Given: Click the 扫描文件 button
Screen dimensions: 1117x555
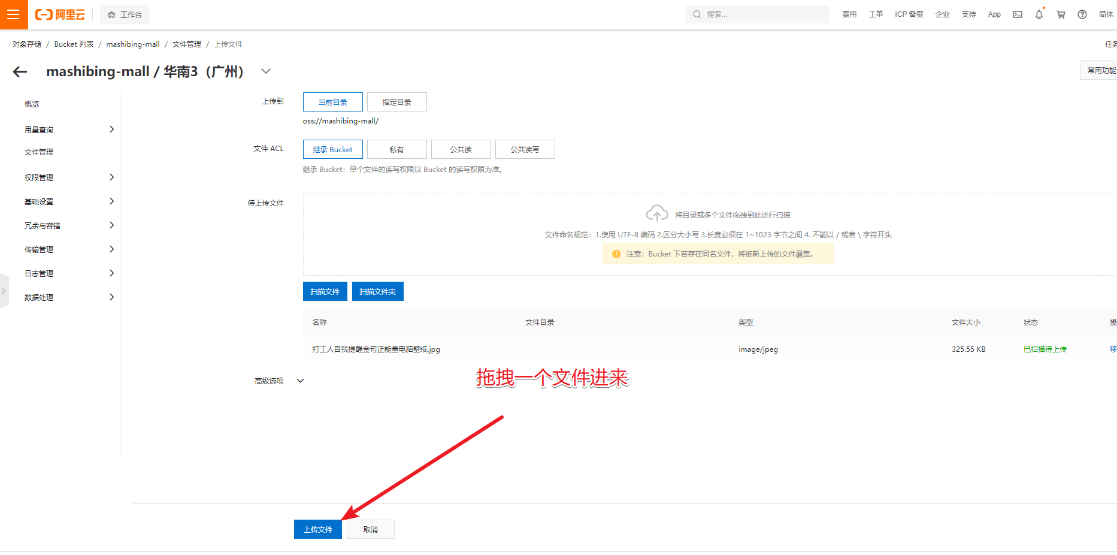Looking at the screenshot, I should coord(325,291).
